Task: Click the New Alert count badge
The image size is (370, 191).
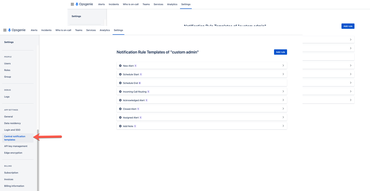Action: [136, 66]
